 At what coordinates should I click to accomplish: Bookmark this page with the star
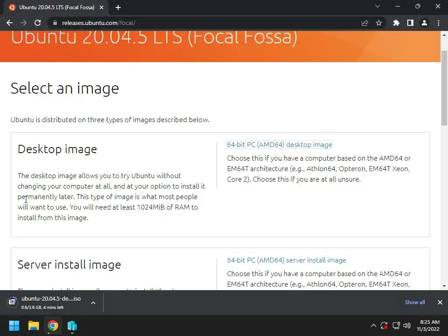pyautogui.click(x=379, y=23)
